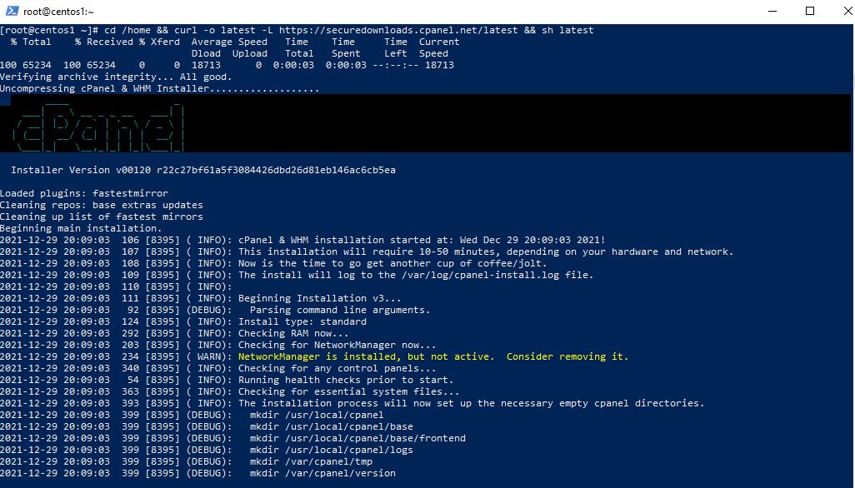Viewport: 855px width, 488px height.
Task: Click the Installer Version v00120 line
Action: coord(203,170)
